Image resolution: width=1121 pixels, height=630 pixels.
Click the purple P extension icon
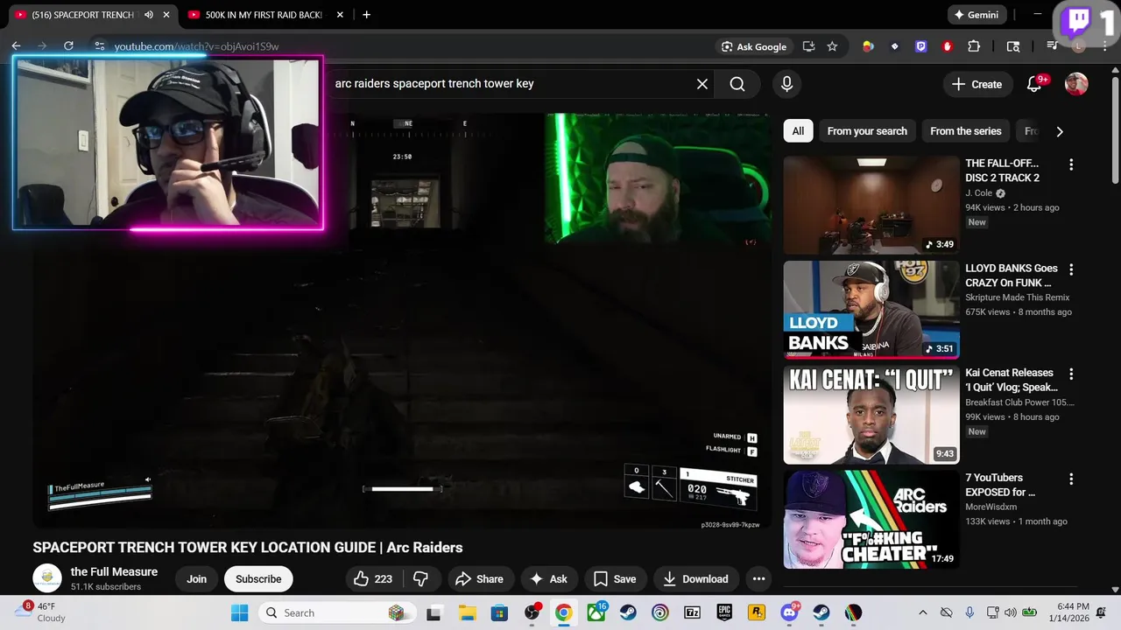(x=921, y=46)
